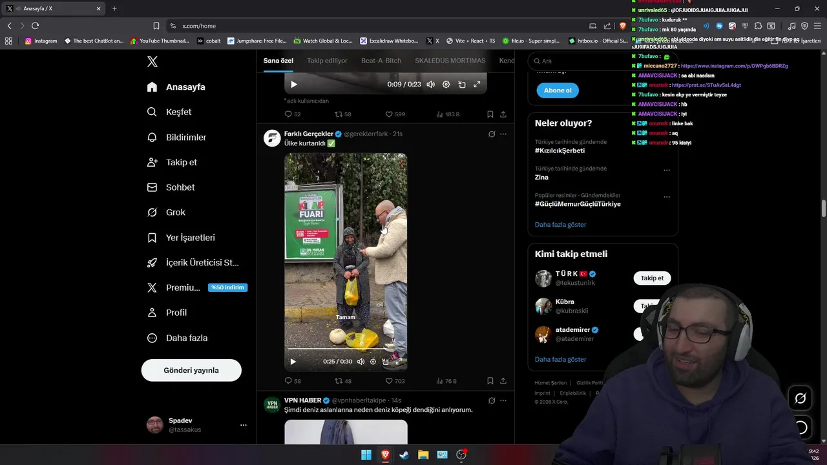Play the top video at 0:09
This screenshot has height=465, width=827.
(294, 84)
